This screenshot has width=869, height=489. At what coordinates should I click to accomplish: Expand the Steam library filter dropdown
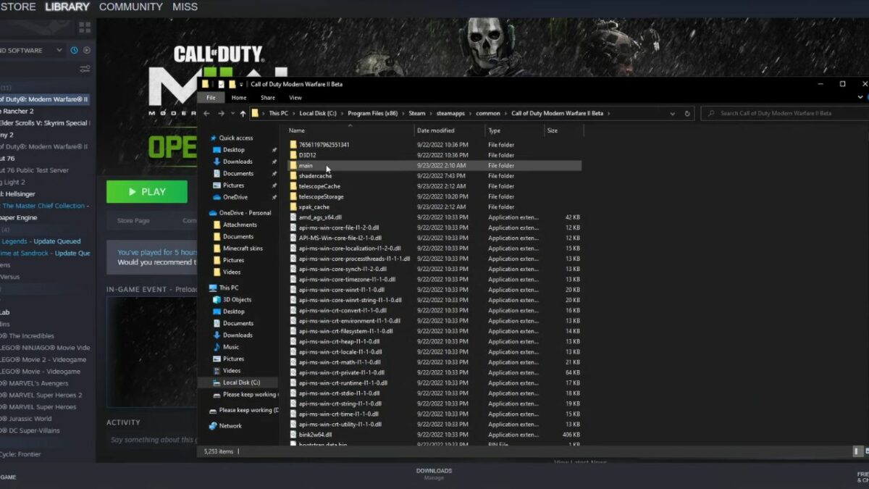60,50
